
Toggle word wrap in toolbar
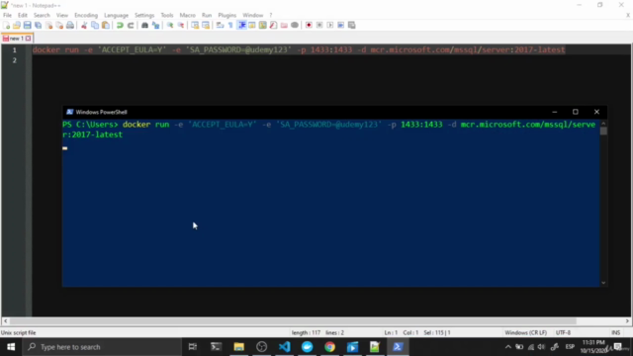click(220, 25)
